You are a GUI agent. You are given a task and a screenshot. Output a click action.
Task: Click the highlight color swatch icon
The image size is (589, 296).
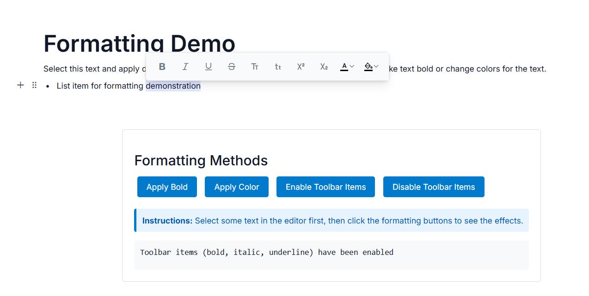368,66
